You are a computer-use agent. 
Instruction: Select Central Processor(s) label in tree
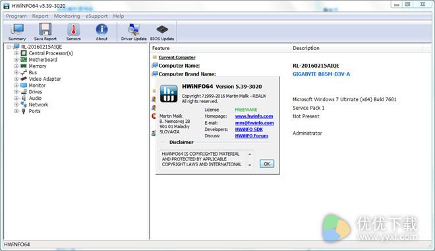(x=51, y=53)
